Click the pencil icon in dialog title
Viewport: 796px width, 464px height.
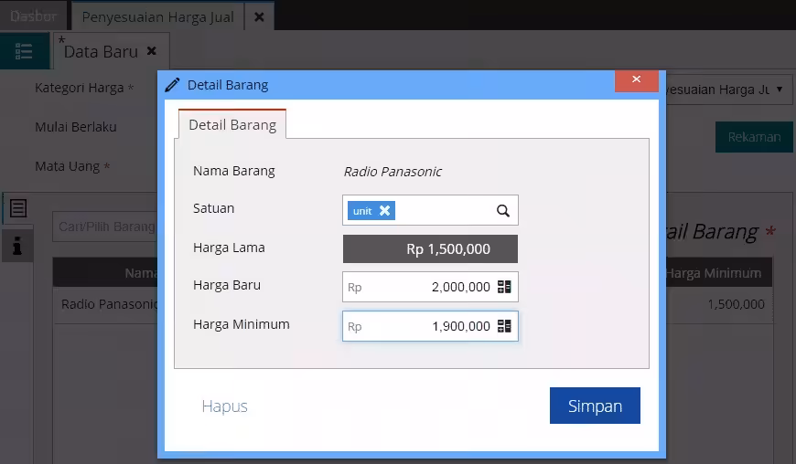[x=172, y=85]
